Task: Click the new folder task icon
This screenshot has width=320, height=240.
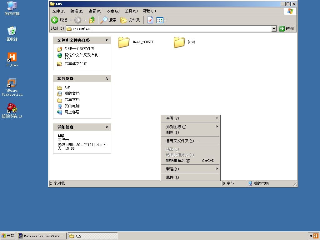Action: point(60,49)
